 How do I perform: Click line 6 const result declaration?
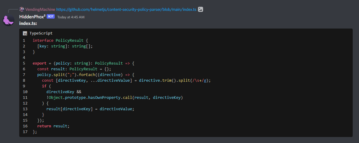click(74, 69)
